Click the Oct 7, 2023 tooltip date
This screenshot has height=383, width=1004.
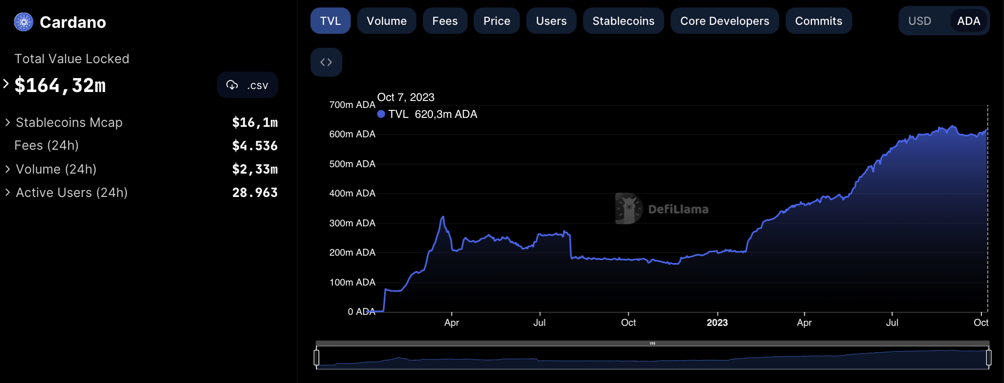coord(405,97)
